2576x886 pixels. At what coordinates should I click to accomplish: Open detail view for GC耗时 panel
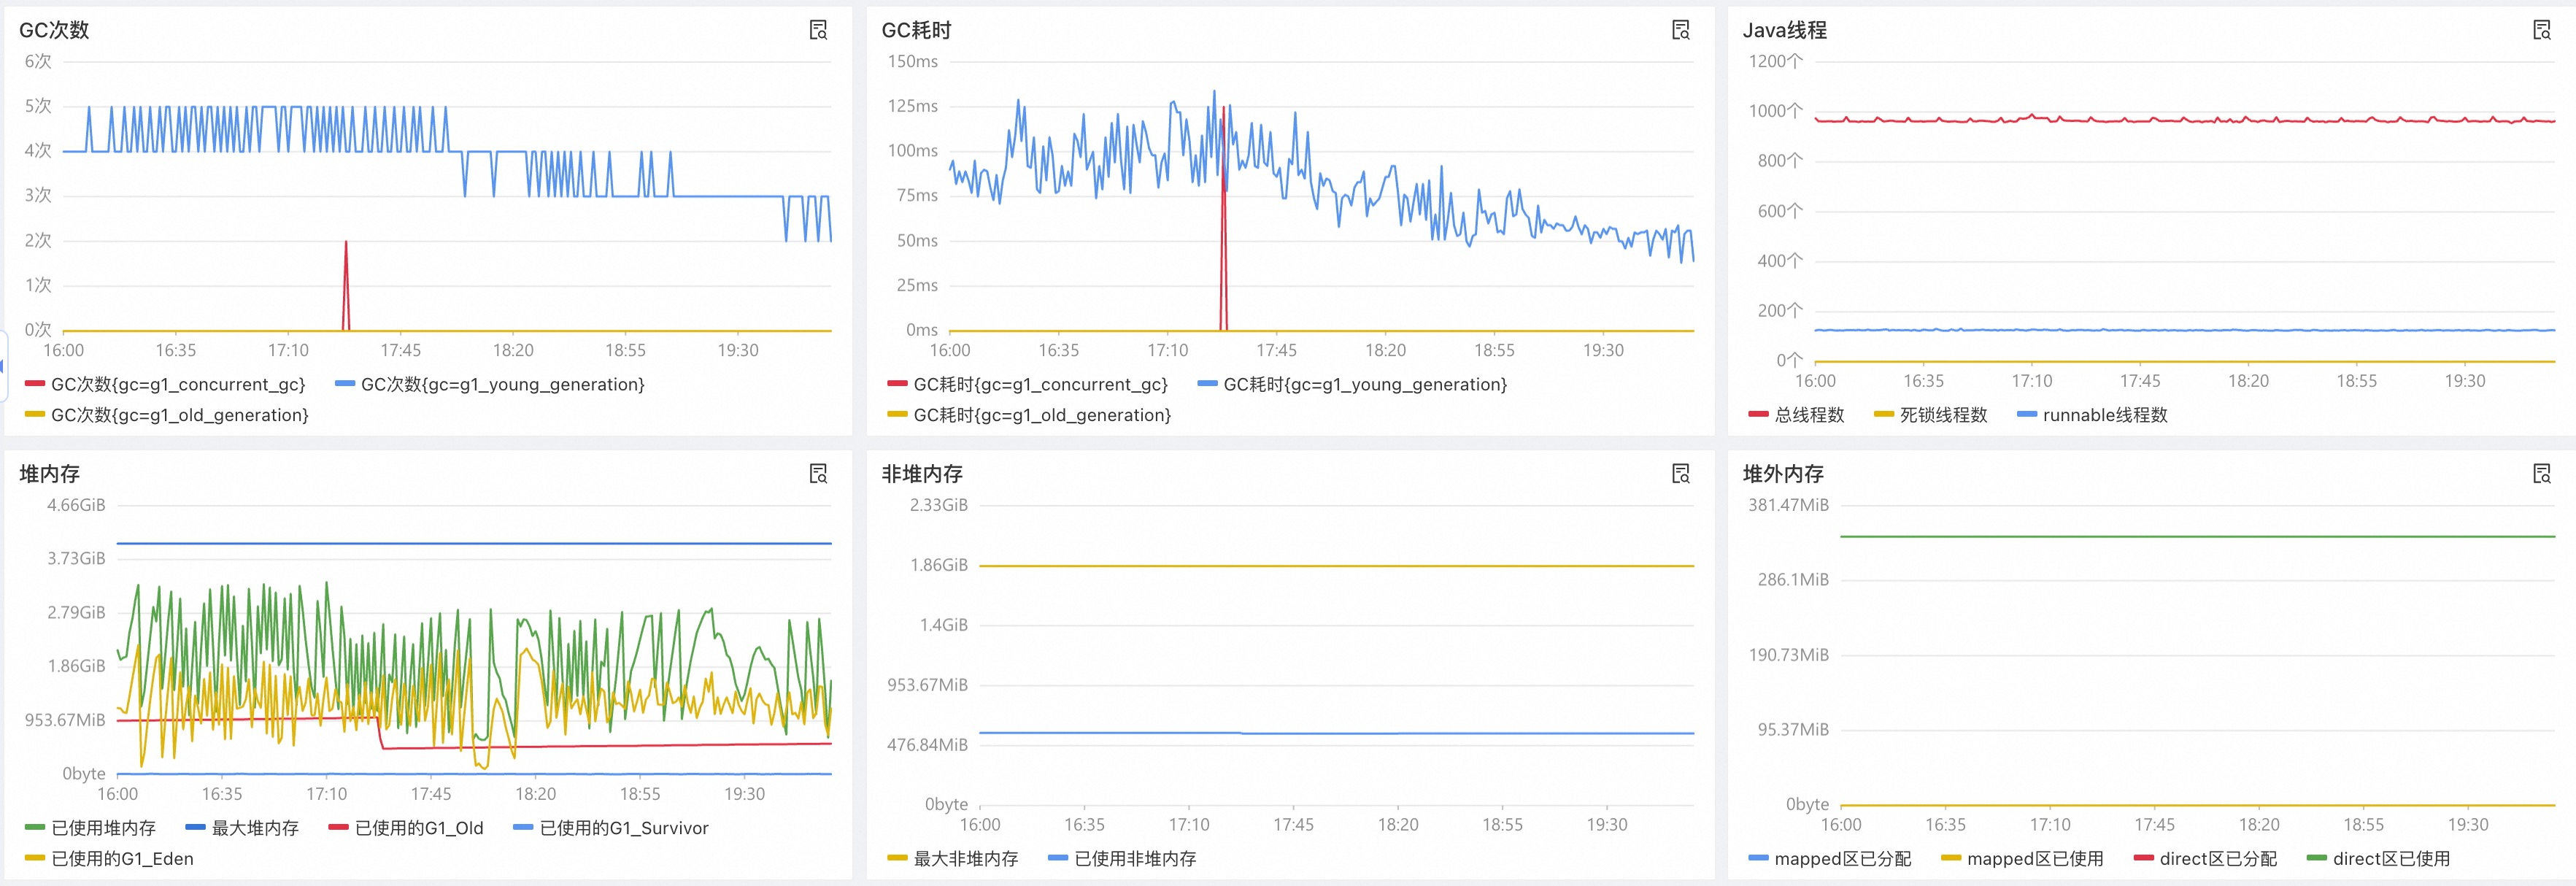tap(1683, 30)
